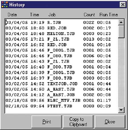Screen dimensions: 128x130
Task: Click the History window app icon
Action: 5,5
